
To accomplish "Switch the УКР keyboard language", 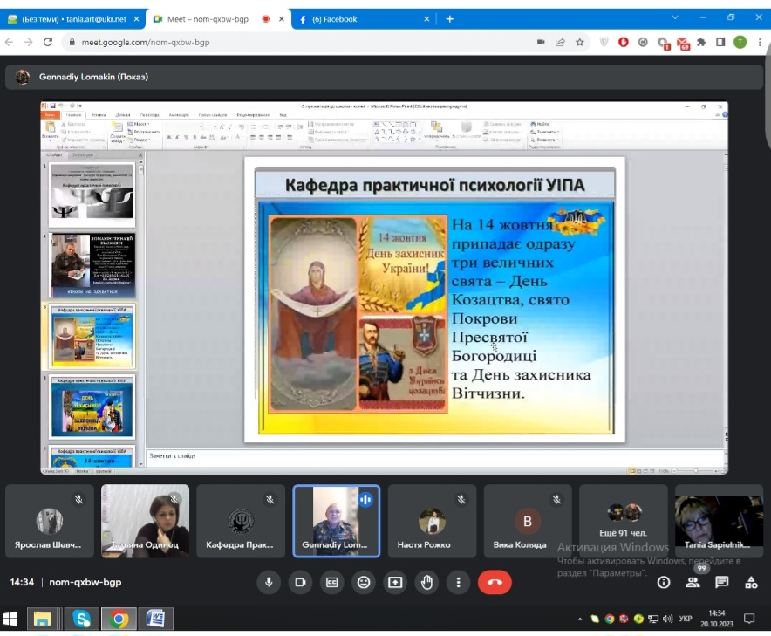I will point(686,619).
